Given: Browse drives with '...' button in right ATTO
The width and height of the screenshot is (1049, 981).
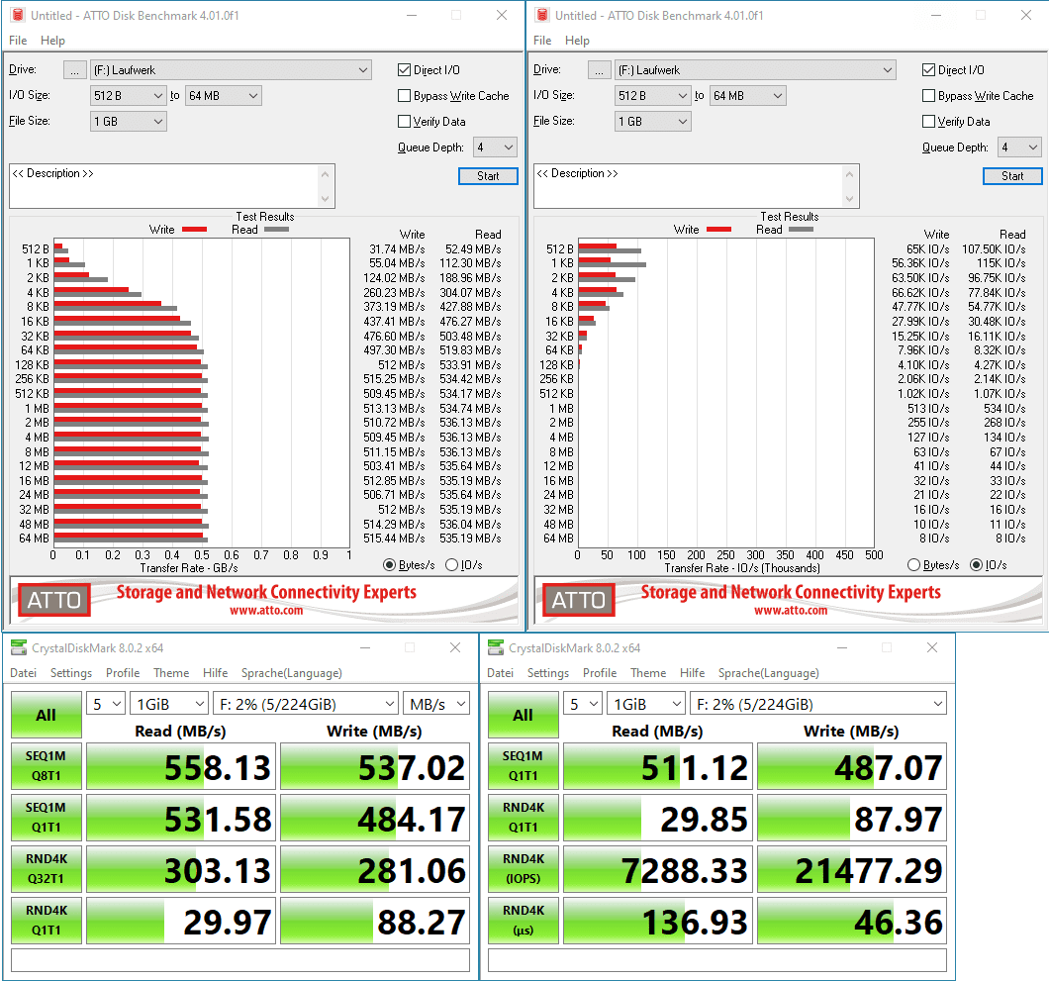Looking at the screenshot, I should pos(600,69).
